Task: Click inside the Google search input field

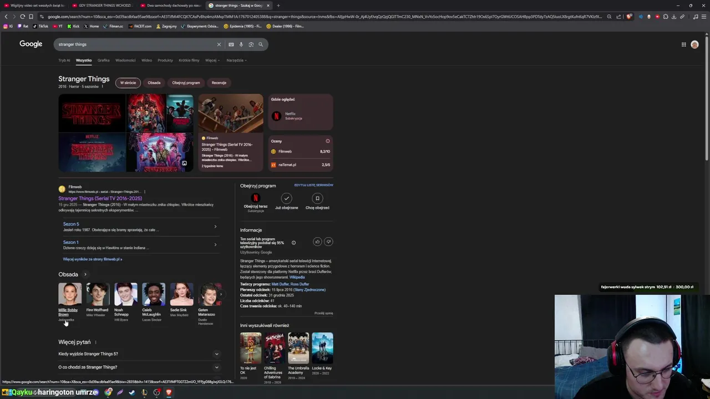Action: coord(136,44)
